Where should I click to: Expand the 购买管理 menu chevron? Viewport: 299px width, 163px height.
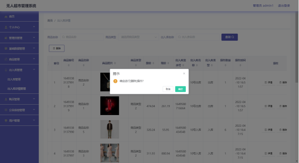click(34, 99)
